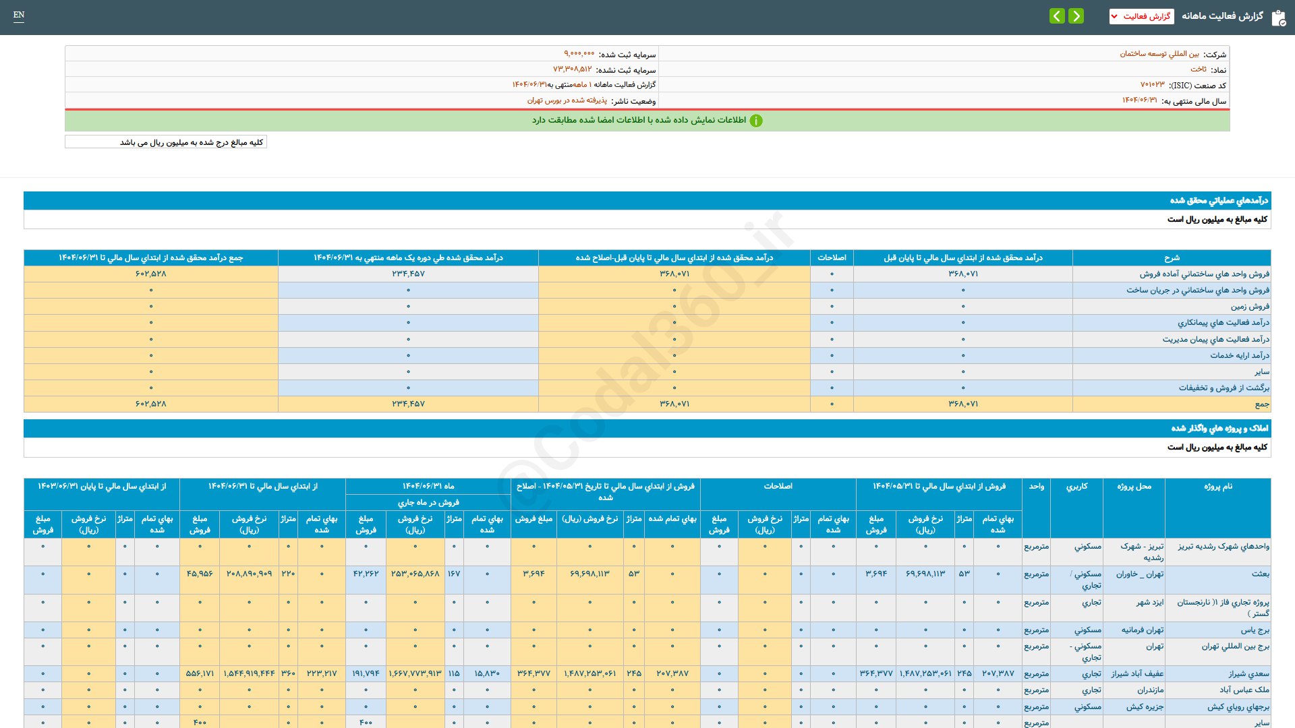Open the گزارش فعالیت dropdown
Screen dimensions: 1295x728
point(1141,16)
